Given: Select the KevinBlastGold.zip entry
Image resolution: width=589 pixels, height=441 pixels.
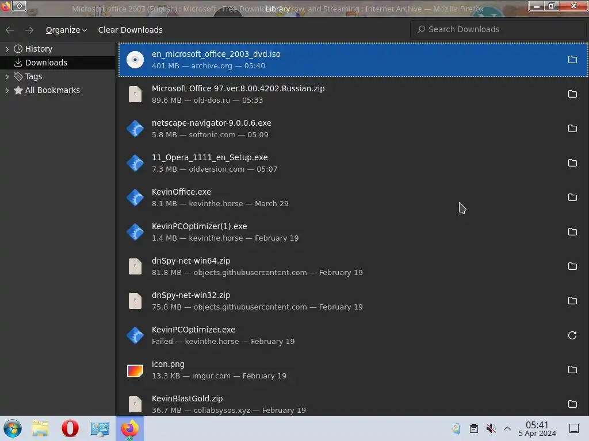Looking at the screenshot, I should pyautogui.click(x=353, y=401).
